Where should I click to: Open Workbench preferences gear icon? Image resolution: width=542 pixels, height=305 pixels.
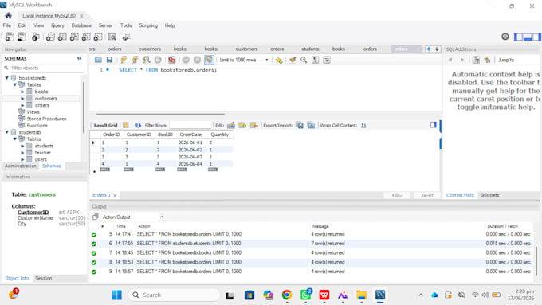tap(505, 37)
